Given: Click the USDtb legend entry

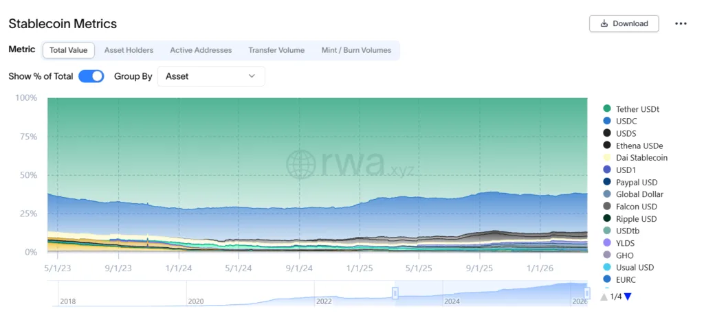Looking at the screenshot, I should 621,231.
